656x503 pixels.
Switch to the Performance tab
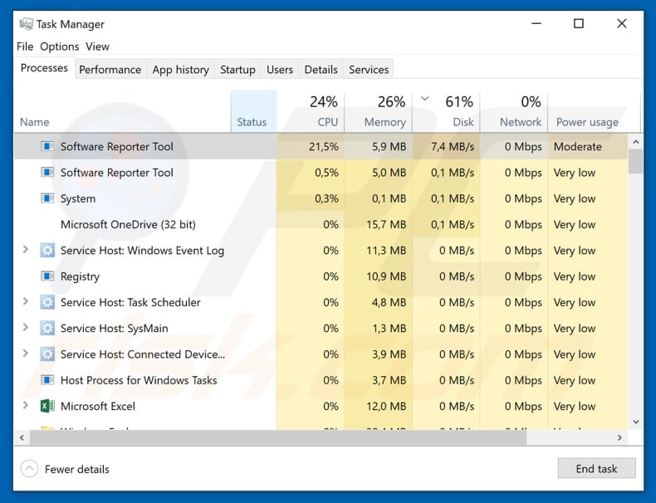(110, 70)
